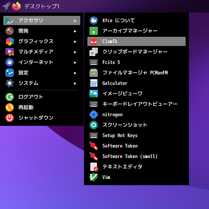This screenshot has height=209, width=209.
Task: Click the rocket launcher icon in the panel
Action: [6, 6]
